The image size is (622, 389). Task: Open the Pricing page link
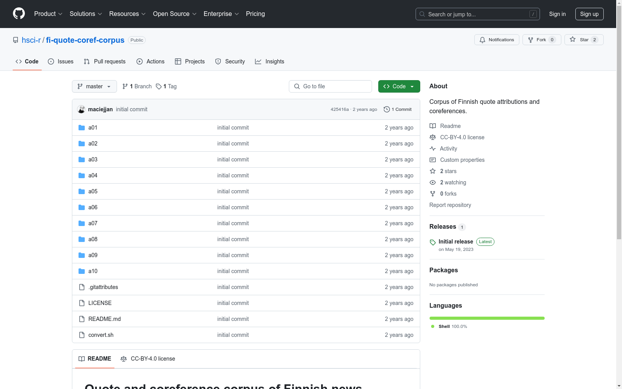[255, 14]
